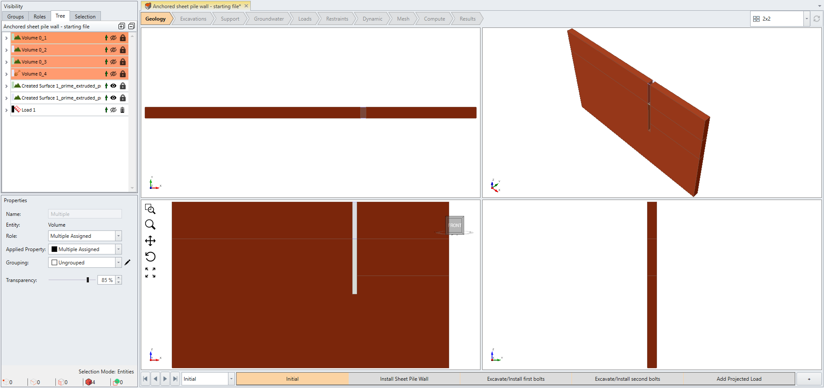Click the entity selection icon with green circle
Viewport: 824px width, 388px height.
tap(116, 382)
